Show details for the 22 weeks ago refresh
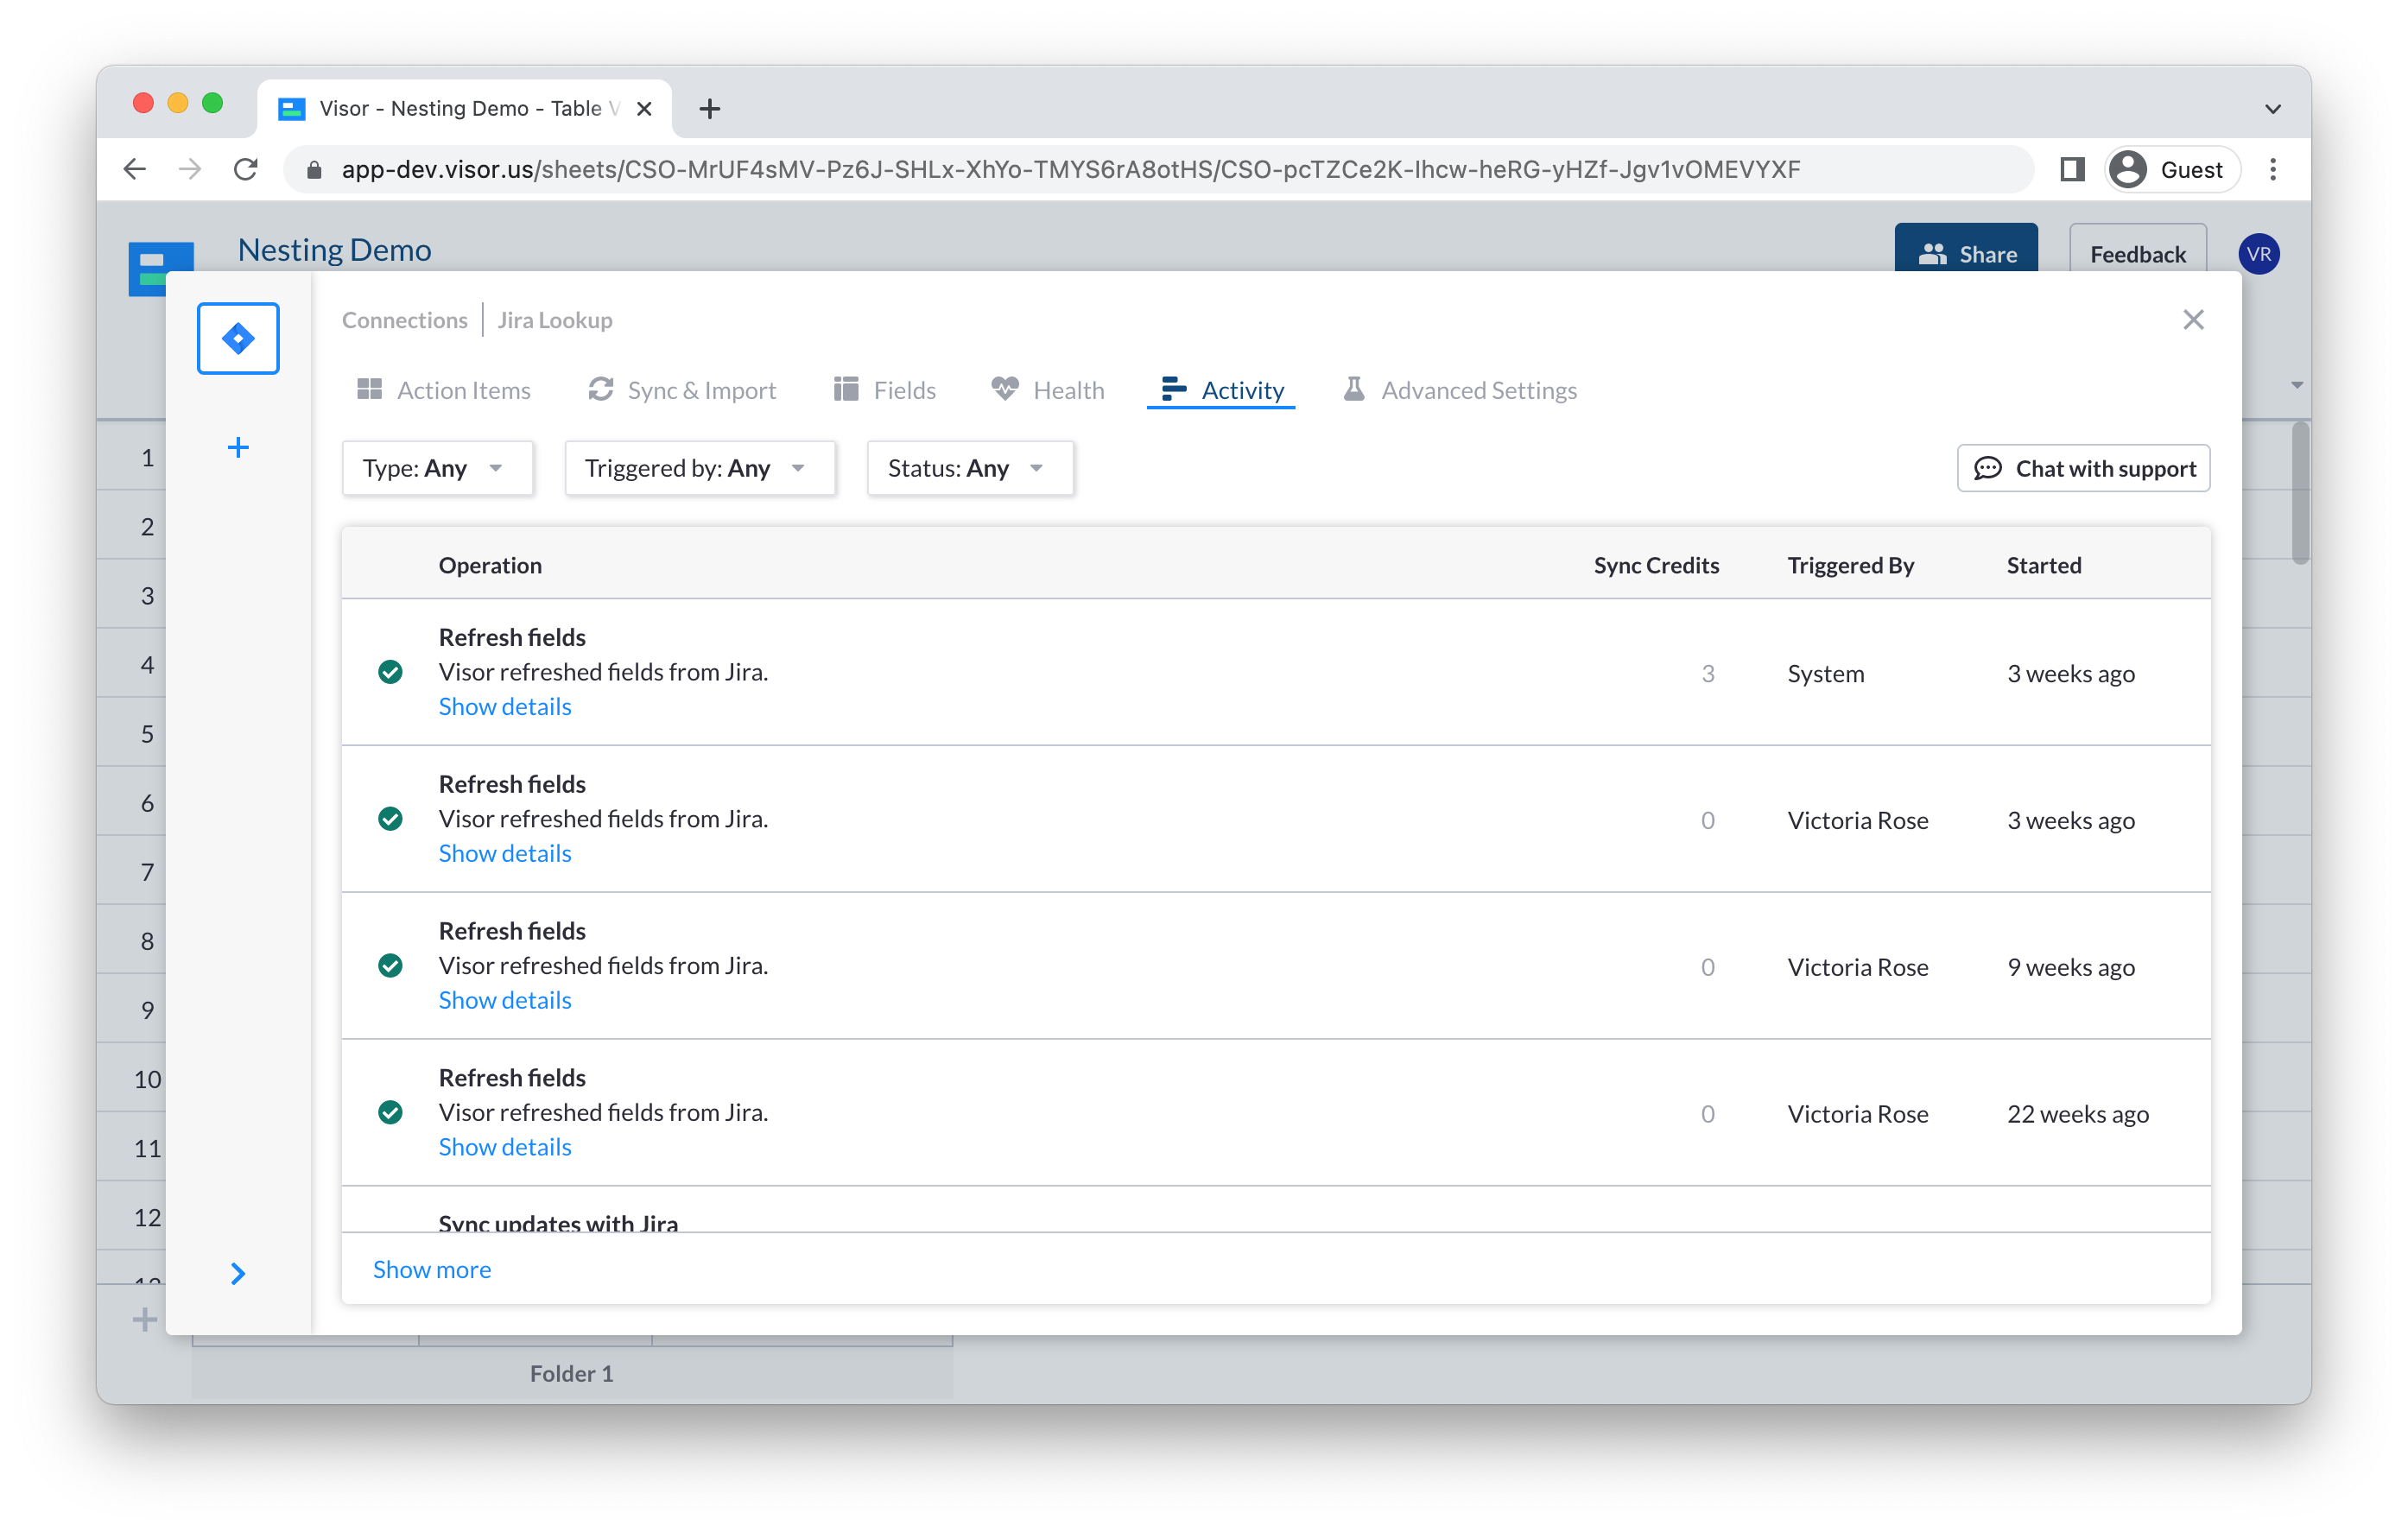 click(505, 1147)
